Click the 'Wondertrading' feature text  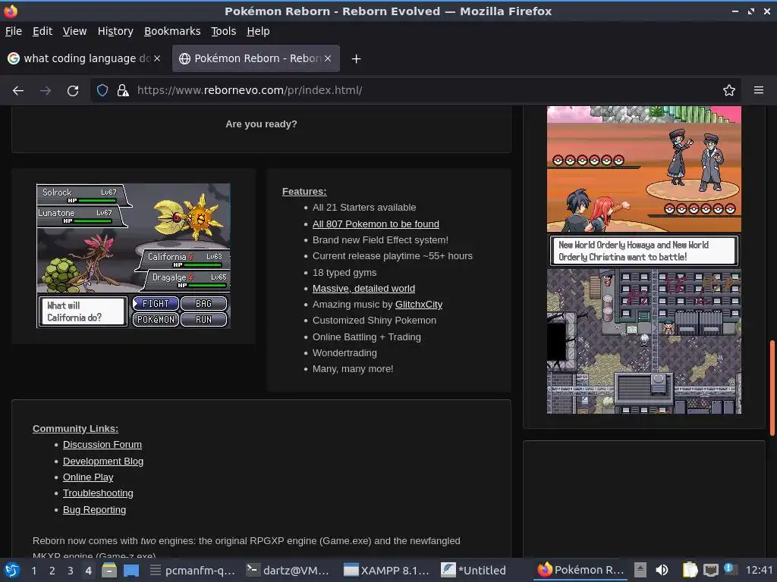(344, 353)
